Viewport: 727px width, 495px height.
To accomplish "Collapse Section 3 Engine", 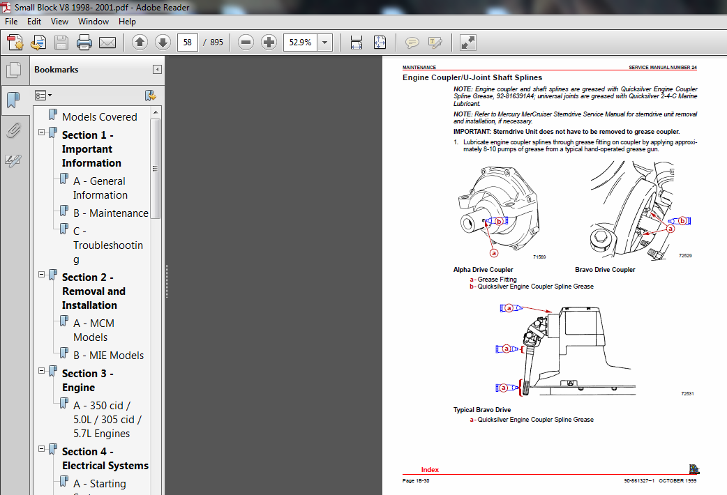I will (41, 371).
